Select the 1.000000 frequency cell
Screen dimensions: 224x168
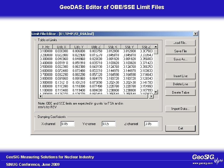point(46,86)
